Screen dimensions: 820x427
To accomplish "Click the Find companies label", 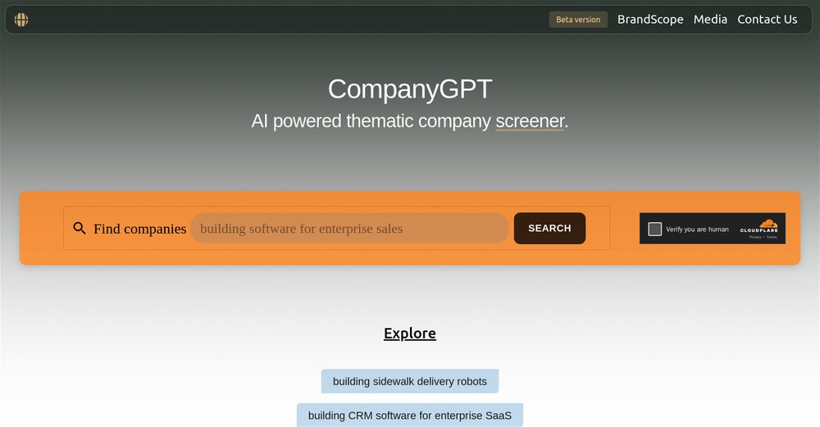I will (139, 229).
